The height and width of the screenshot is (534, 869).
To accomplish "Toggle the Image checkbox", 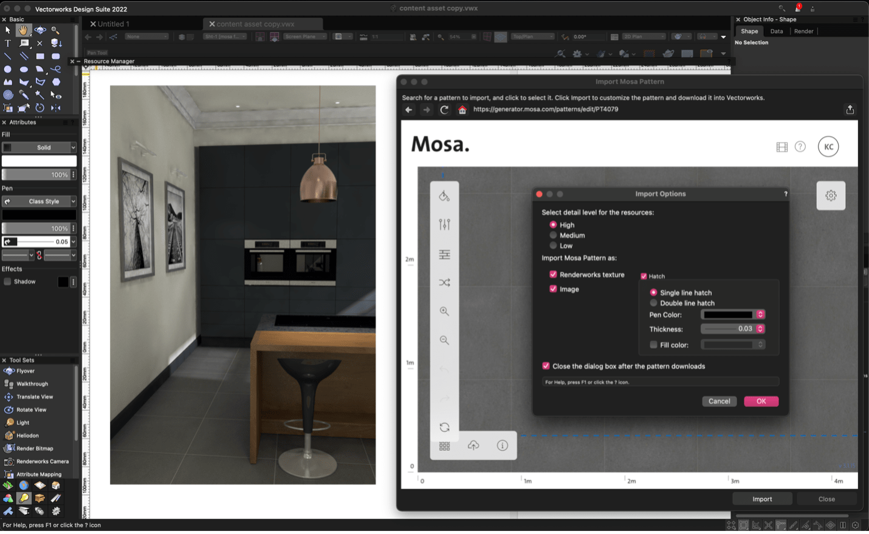I will pos(553,289).
